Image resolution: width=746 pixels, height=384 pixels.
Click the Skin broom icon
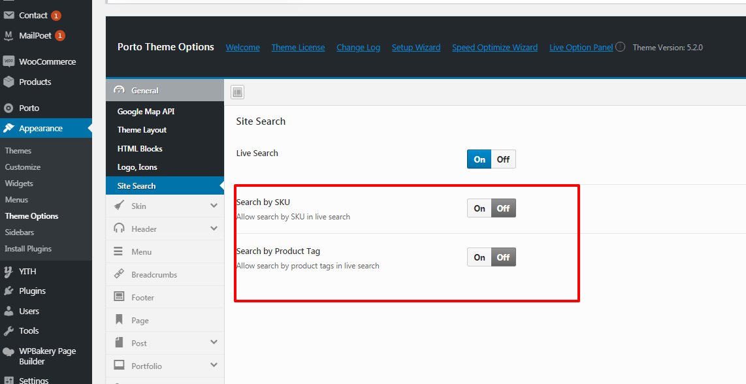click(119, 206)
